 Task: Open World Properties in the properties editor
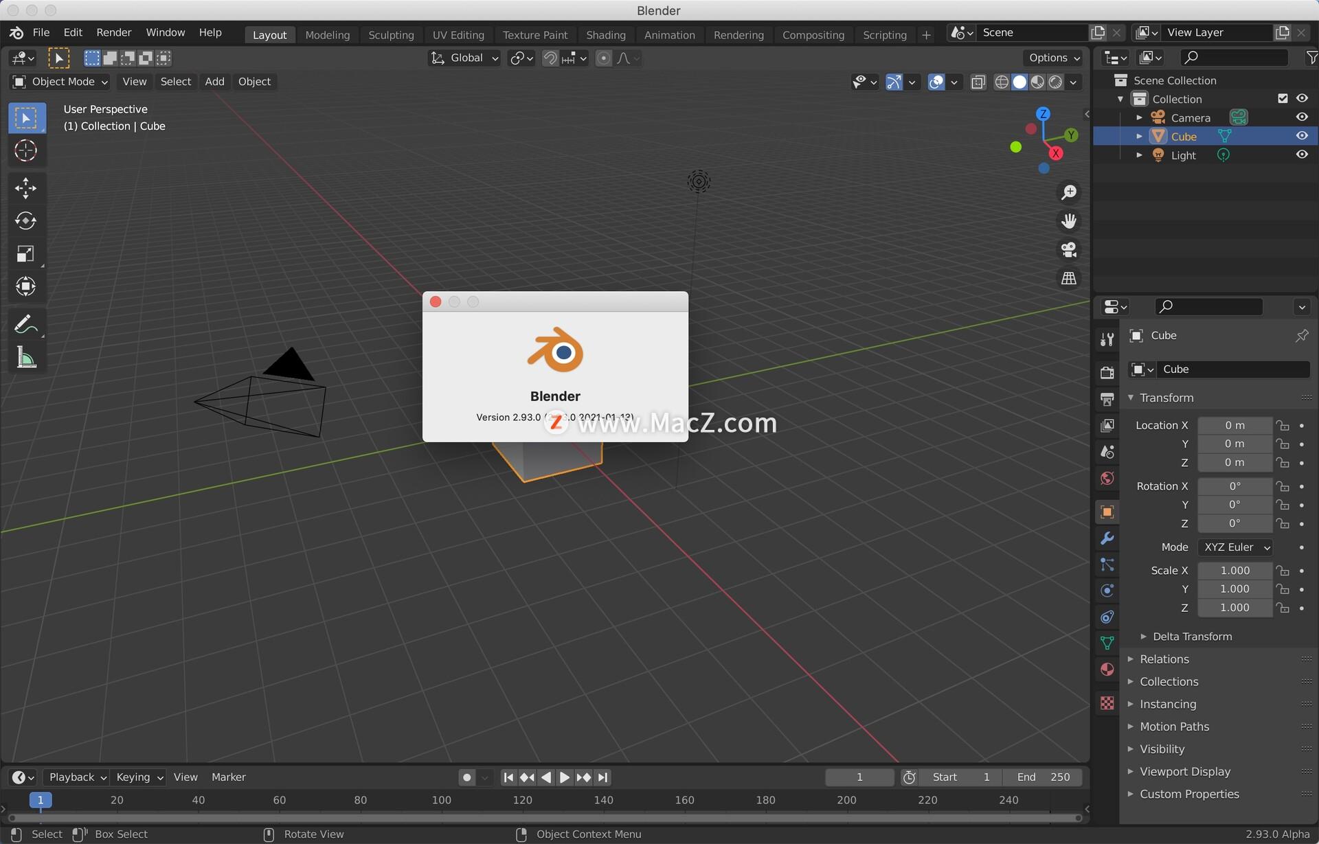click(1106, 478)
